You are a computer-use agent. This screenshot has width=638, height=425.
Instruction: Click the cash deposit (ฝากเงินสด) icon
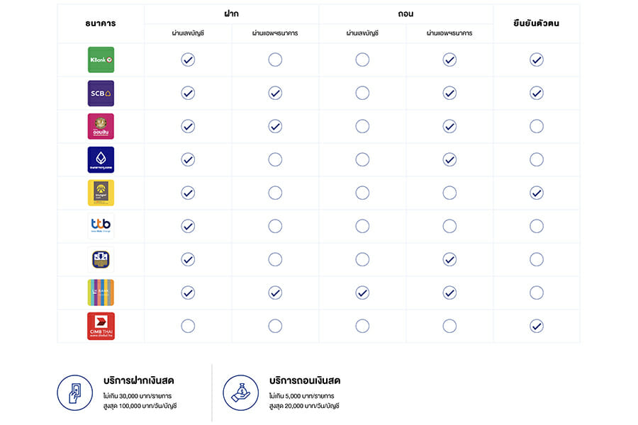75,392
